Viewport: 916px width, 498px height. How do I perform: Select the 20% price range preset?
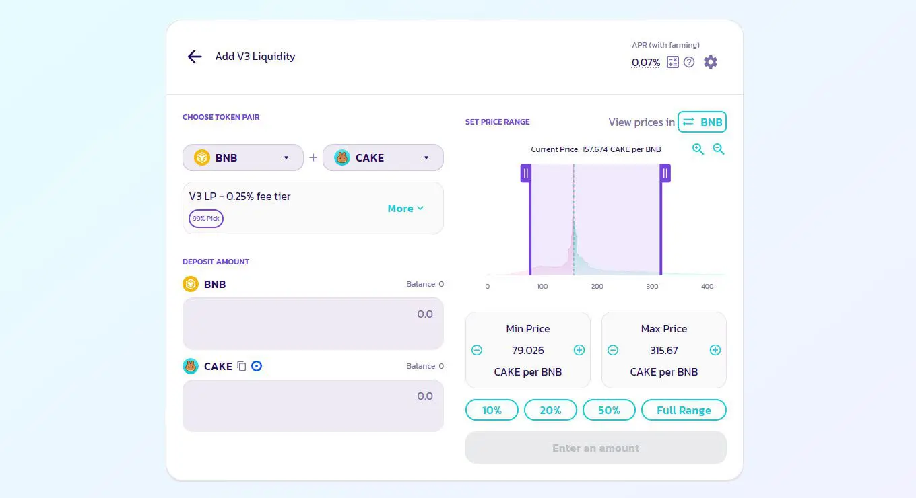click(x=550, y=410)
